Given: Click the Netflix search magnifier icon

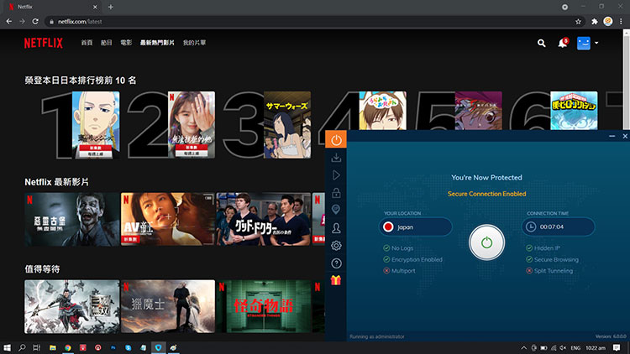Looking at the screenshot, I should (x=542, y=43).
